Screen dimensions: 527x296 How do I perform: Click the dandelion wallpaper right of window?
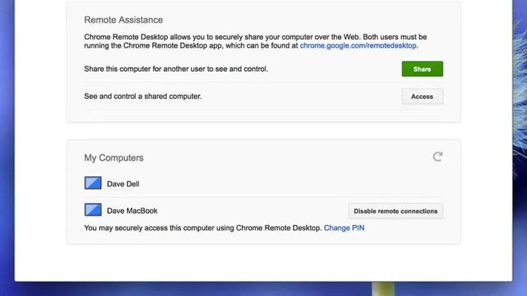519,128
